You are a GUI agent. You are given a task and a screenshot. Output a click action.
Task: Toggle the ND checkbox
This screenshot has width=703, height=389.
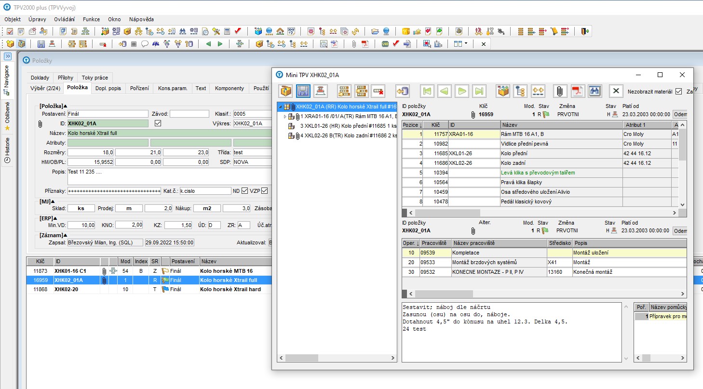click(244, 191)
